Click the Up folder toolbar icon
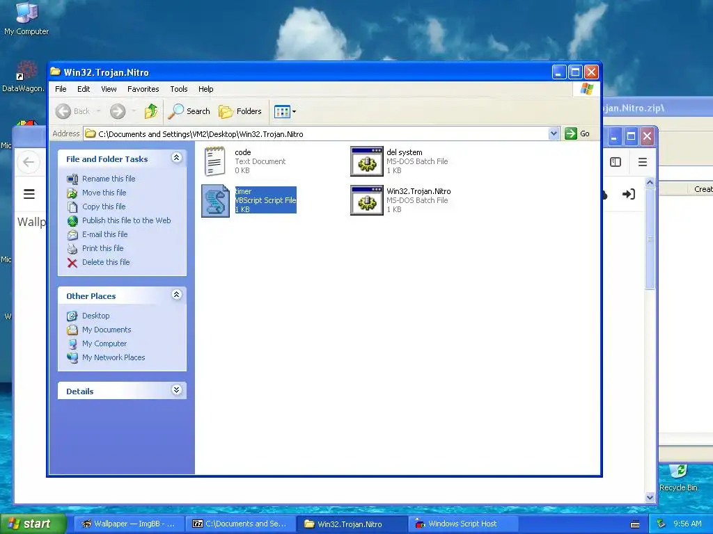Screen dimensions: 713x534 click(x=151, y=111)
